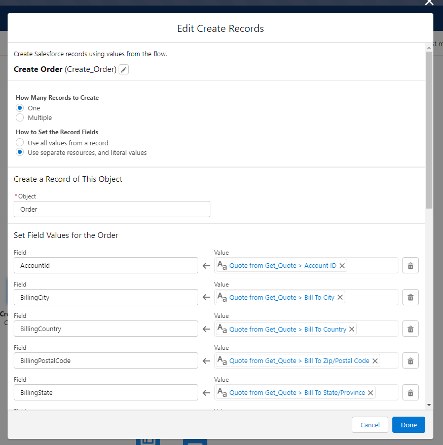The image size is (443, 445).
Task: Delete the BillingCity field row
Action: pos(411,297)
